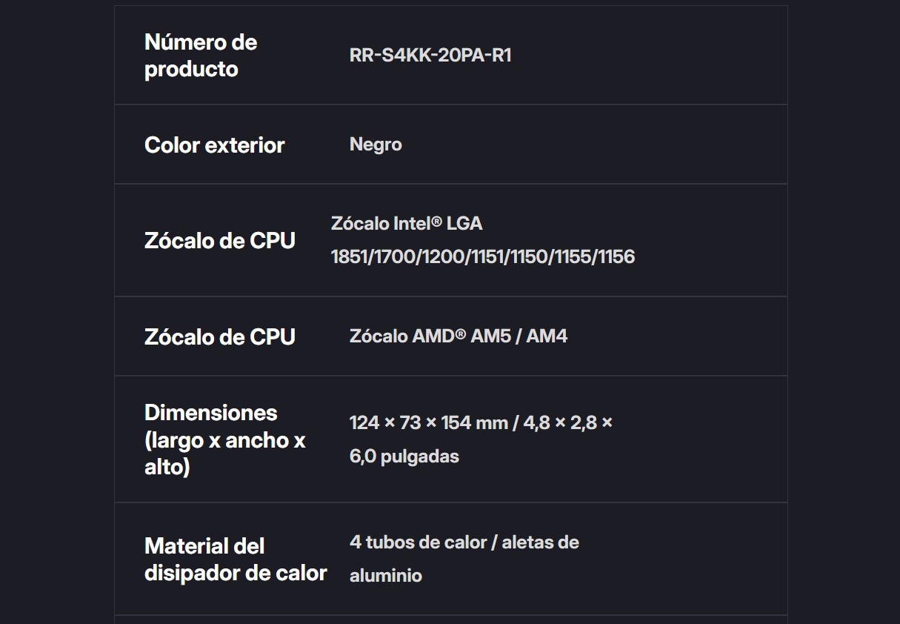Viewport: 900px width, 624px height.
Task: Select the AM5 socket text
Action: 491,336
